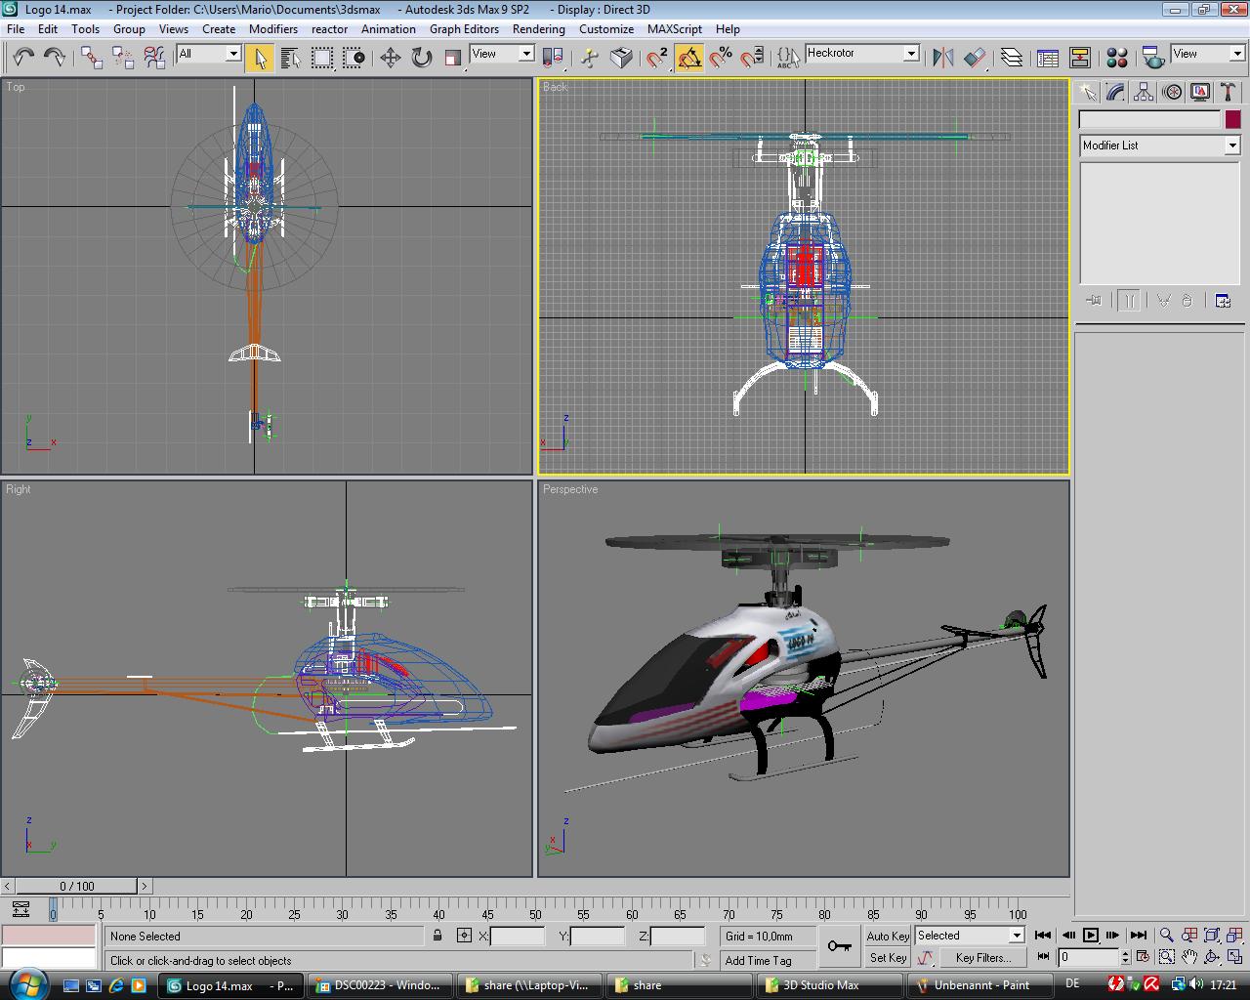This screenshot has height=1000, width=1250.
Task: Open the Selected key filter dropdown
Action: pos(970,936)
